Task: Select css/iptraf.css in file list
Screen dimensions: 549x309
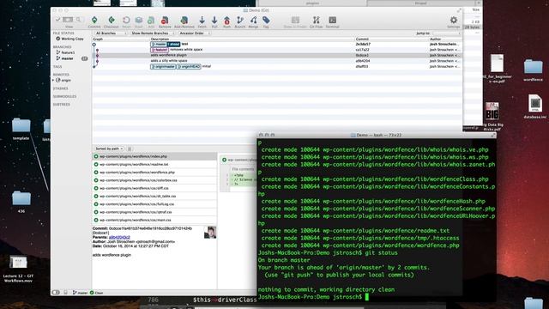Action: click(154, 212)
